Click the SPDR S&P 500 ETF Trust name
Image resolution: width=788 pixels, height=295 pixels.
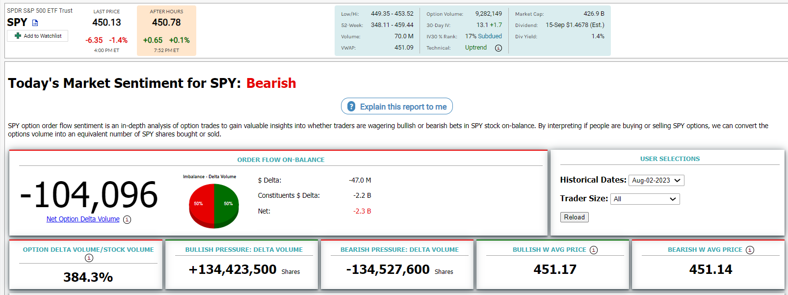click(40, 11)
